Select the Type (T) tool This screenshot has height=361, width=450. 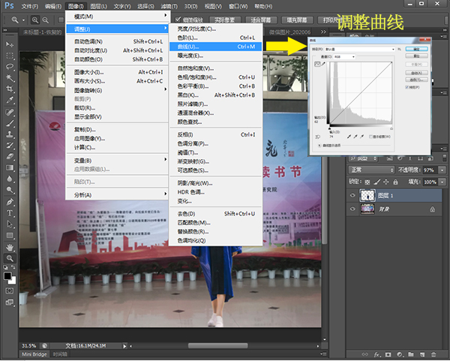10,213
